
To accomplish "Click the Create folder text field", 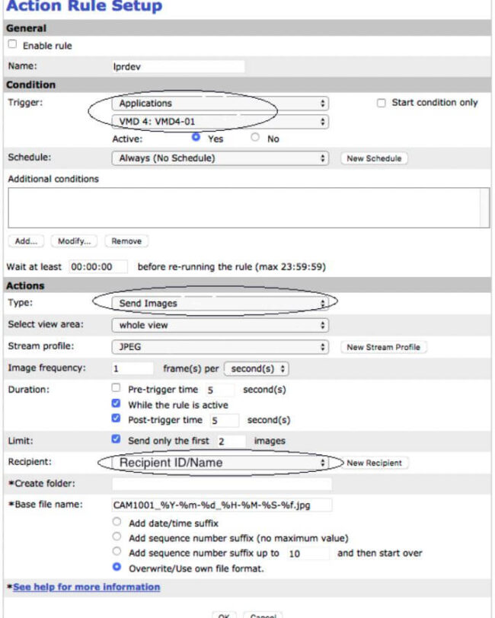I will (222, 484).
